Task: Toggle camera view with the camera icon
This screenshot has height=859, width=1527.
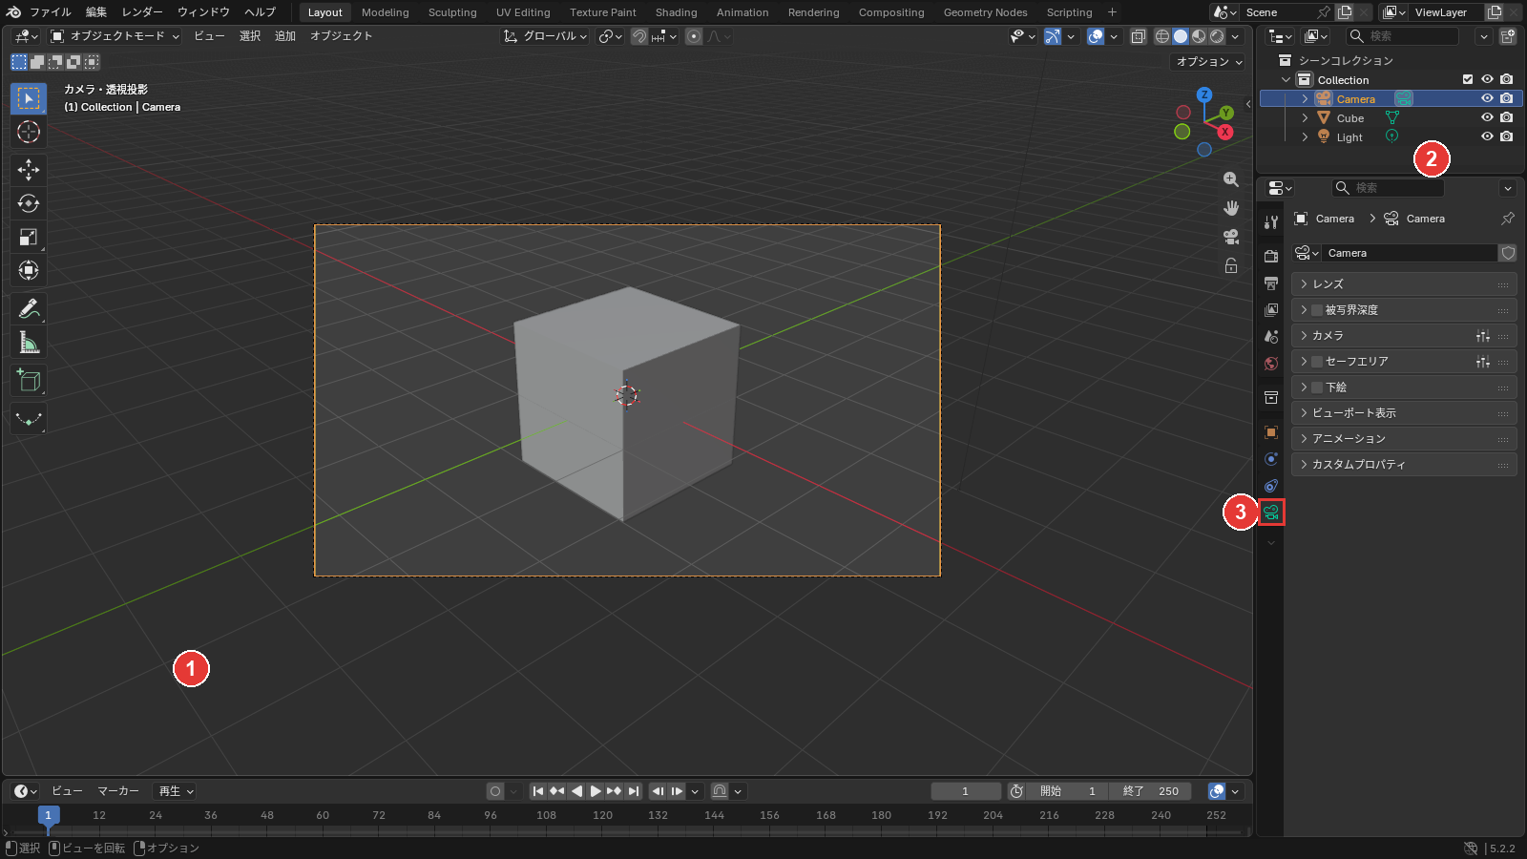Action: pos(1231,237)
